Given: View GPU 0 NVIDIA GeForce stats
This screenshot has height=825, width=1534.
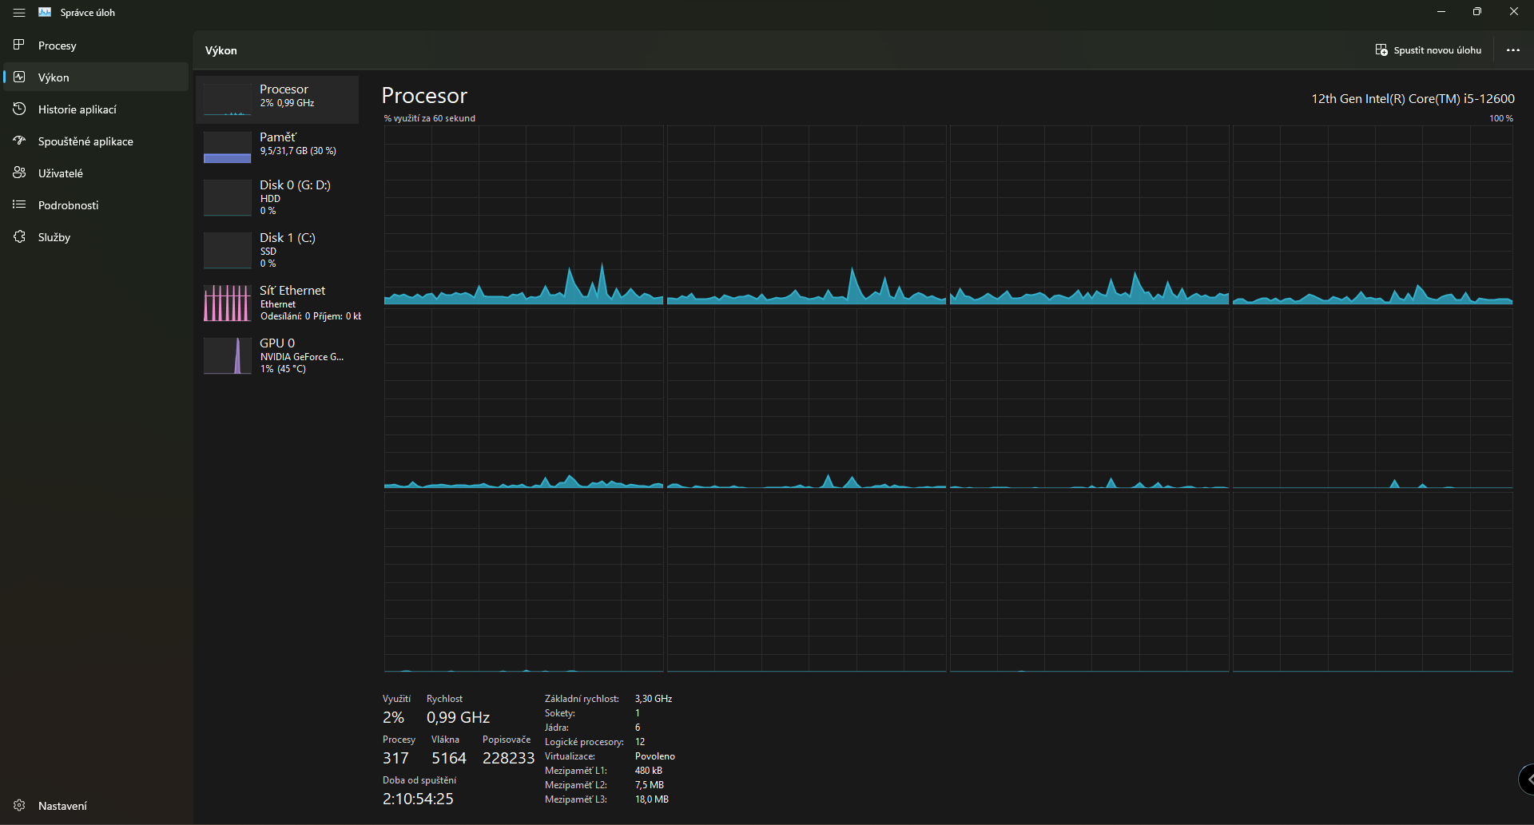Looking at the screenshot, I should 277,355.
